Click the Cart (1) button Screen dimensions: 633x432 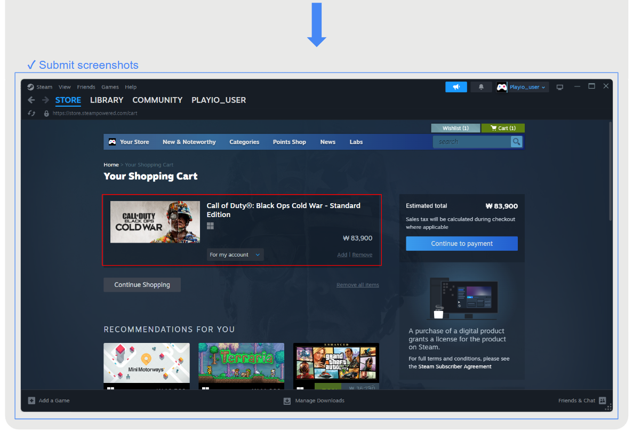(x=503, y=128)
